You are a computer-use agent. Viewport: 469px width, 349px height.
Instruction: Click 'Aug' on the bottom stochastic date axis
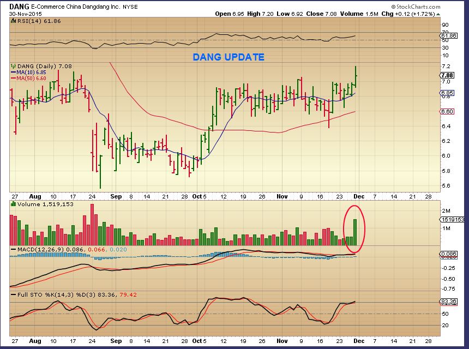[35, 341]
